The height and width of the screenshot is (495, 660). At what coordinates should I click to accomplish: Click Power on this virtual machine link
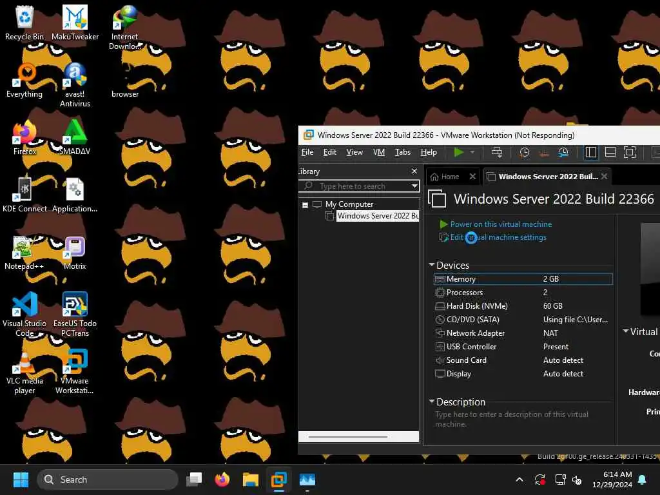click(501, 224)
